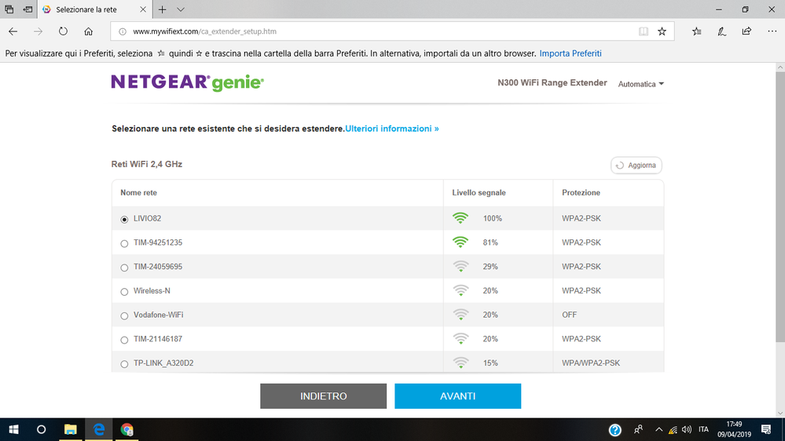Viewport: 785px width, 441px height.
Task: Show site information icon in address bar
Action: [x=122, y=31]
